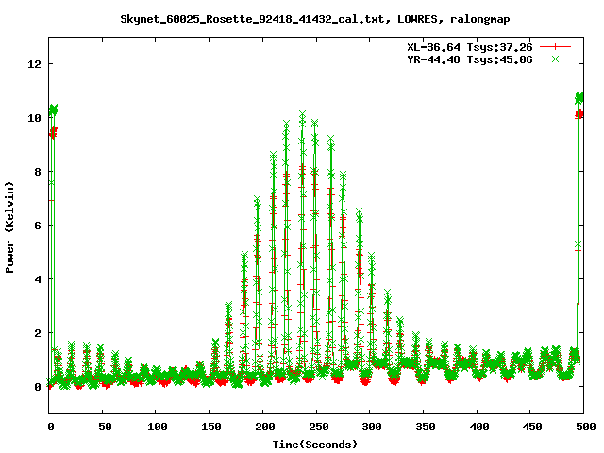Click the Power (Kelvin) axis label
The height and width of the screenshot is (453, 604).
[x=9, y=227]
